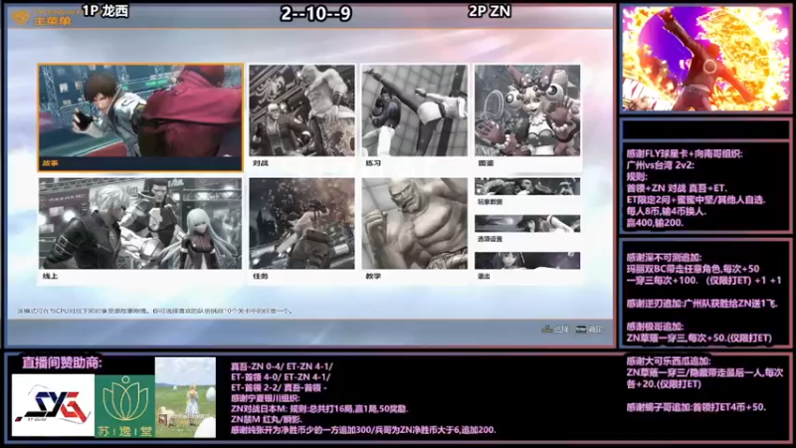This screenshot has height=448, width=796.
Task: Open the 练习 training mode tile
Action: [415, 117]
